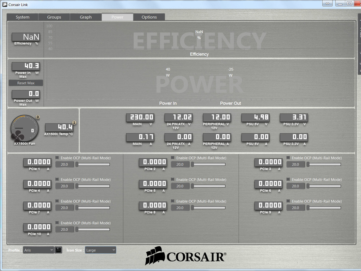Adjust the PCIe 7 OCP slider
Image resolution: width=361 pixels, height=271 pixels.
click(93, 207)
